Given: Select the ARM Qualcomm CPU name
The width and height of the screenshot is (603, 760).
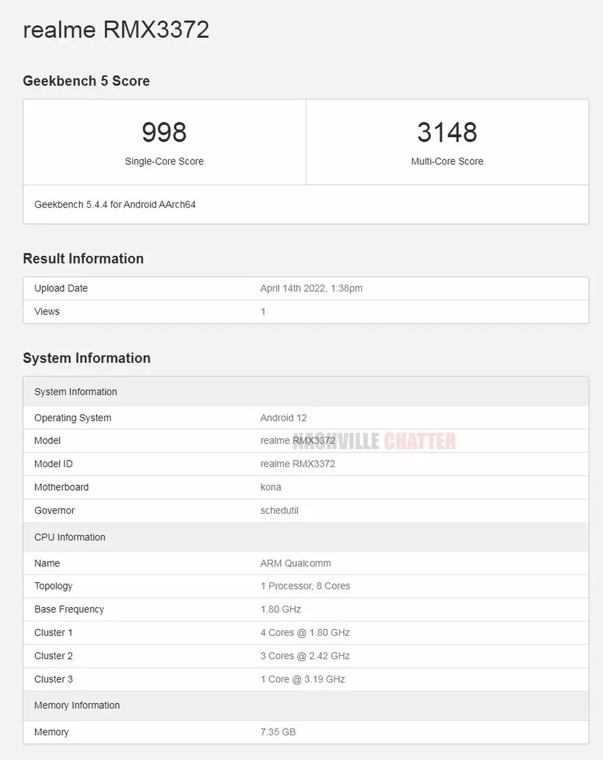Looking at the screenshot, I should click(296, 563).
